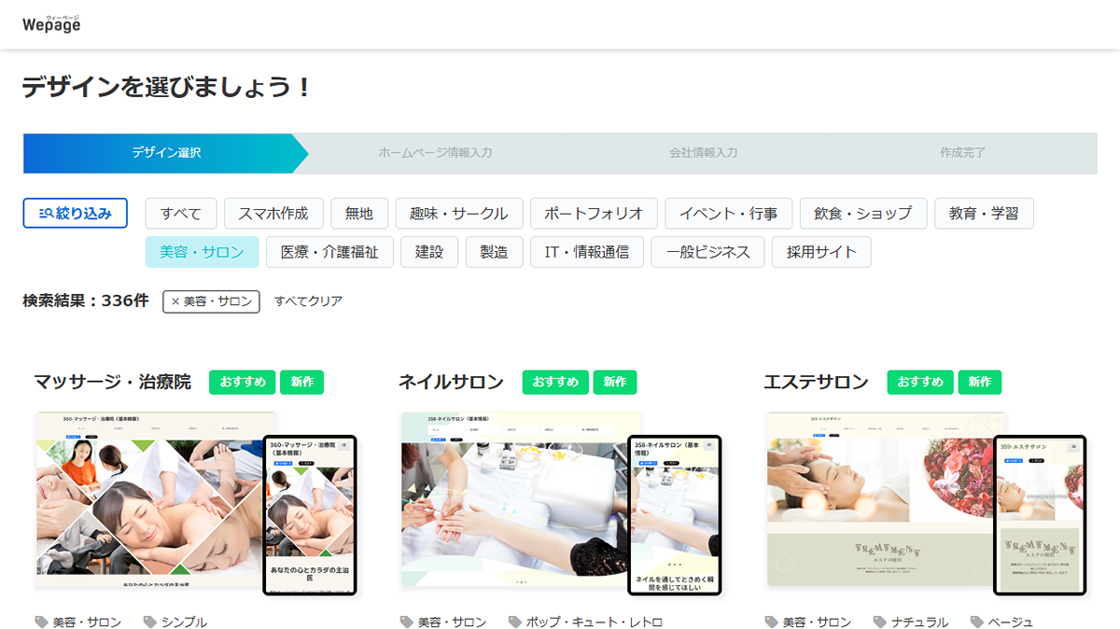Image resolution: width=1120 pixels, height=629 pixels.
Task: Remove the 美容・サロン filter chip
Action: pyautogui.click(x=211, y=301)
